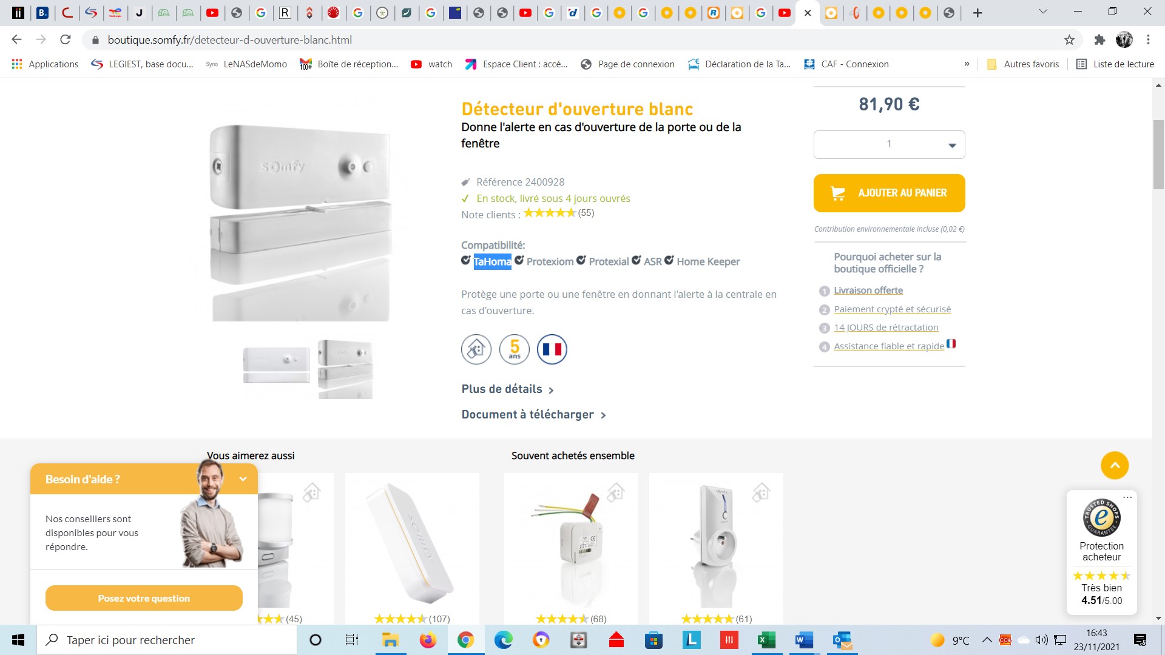This screenshot has width=1165, height=655.
Task: Open the quantity dropdown showing 1
Action: (889, 145)
